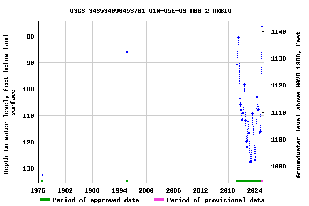Click the 'Groundwater level above NAVD 1988' axis title
The width and height of the screenshot is (309, 206).
[298, 105]
